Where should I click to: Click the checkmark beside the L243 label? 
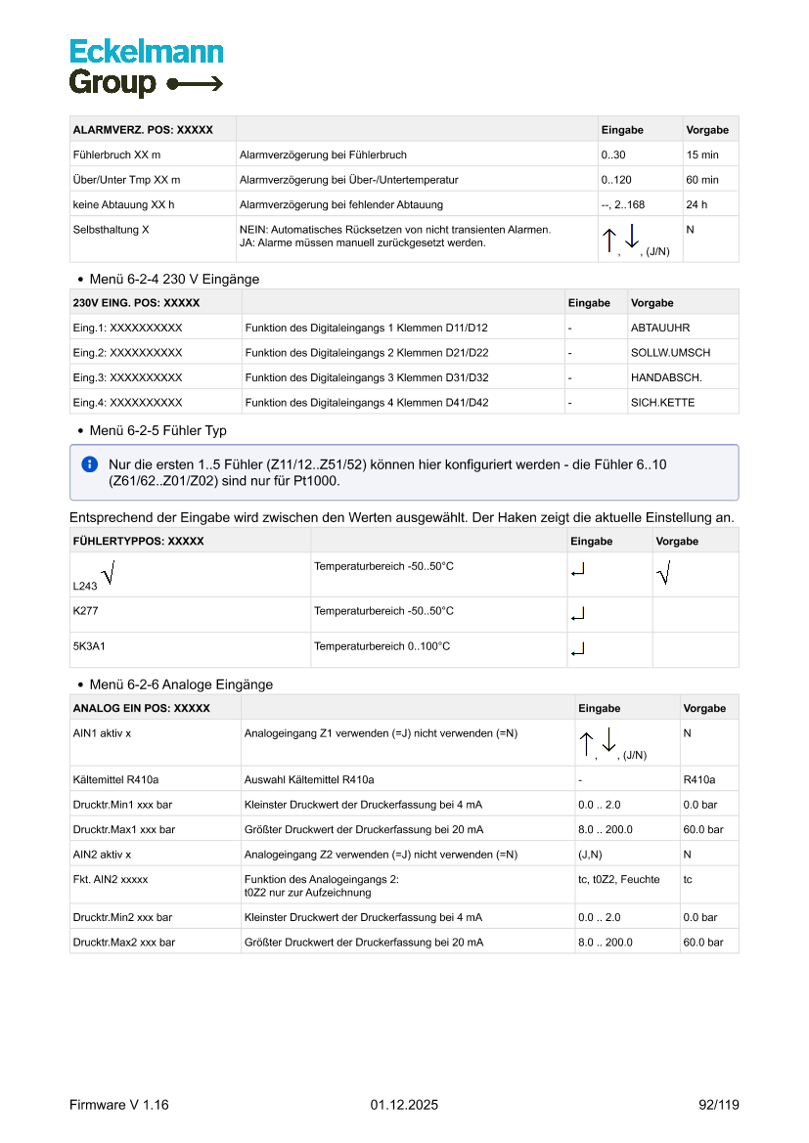click(107, 576)
